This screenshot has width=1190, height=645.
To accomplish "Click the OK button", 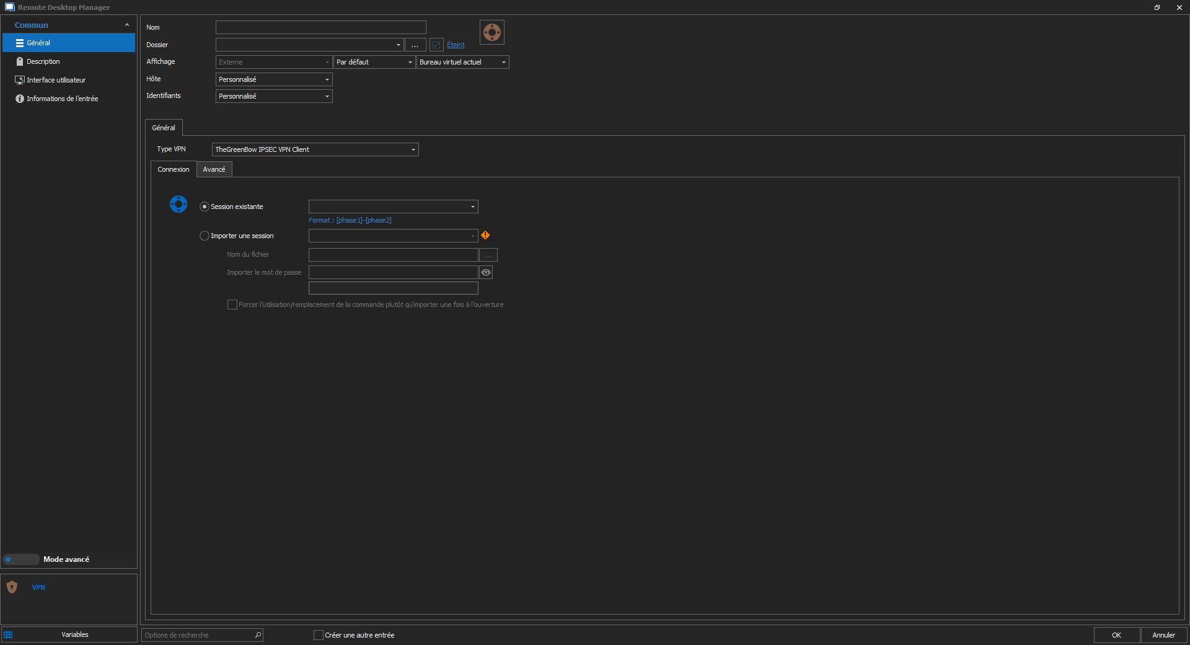I will click(1116, 635).
